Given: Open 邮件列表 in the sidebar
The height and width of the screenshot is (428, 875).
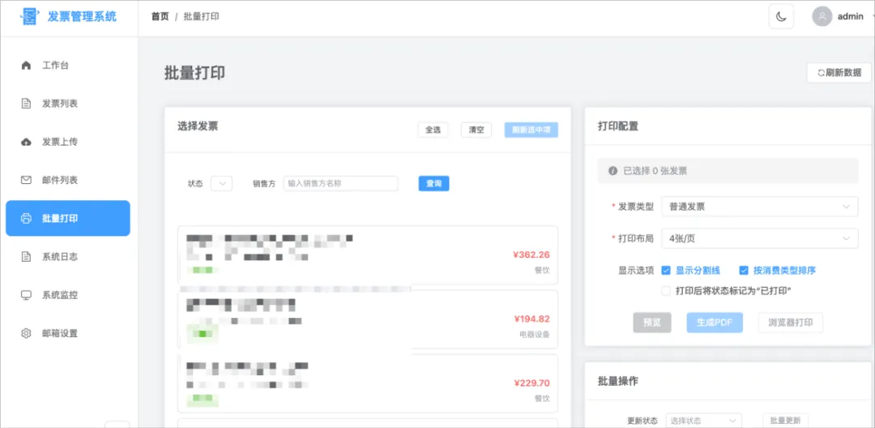Looking at the screenshot, I should pos(68,180).
